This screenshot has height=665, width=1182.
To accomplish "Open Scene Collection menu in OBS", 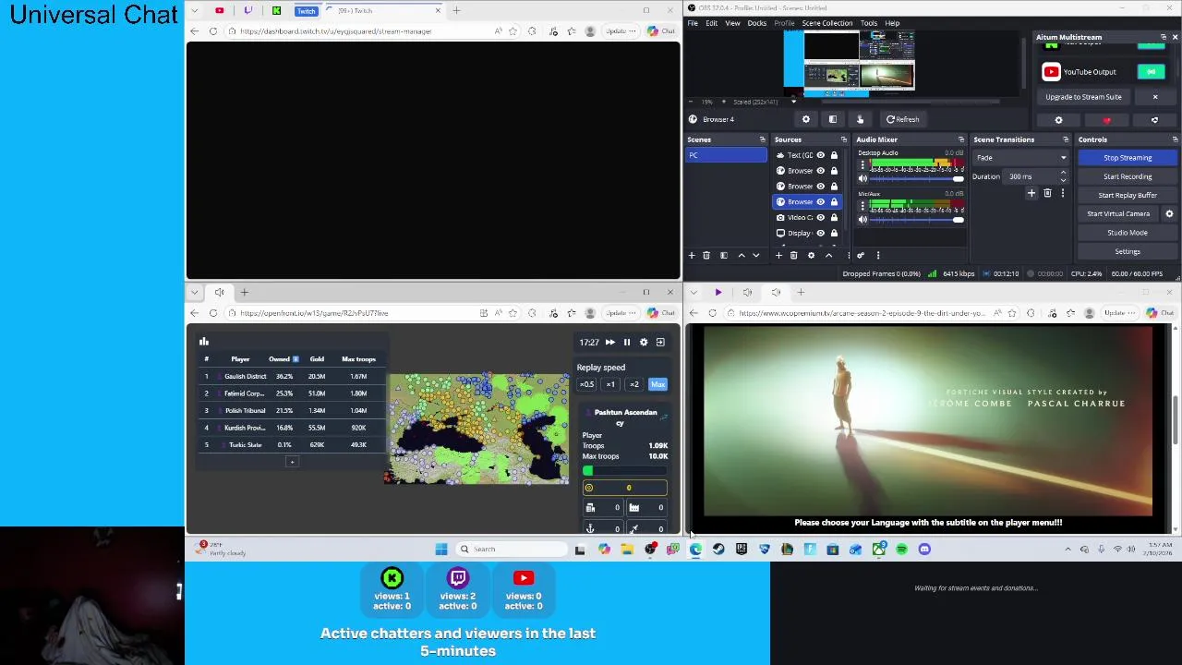I will 827,23.
